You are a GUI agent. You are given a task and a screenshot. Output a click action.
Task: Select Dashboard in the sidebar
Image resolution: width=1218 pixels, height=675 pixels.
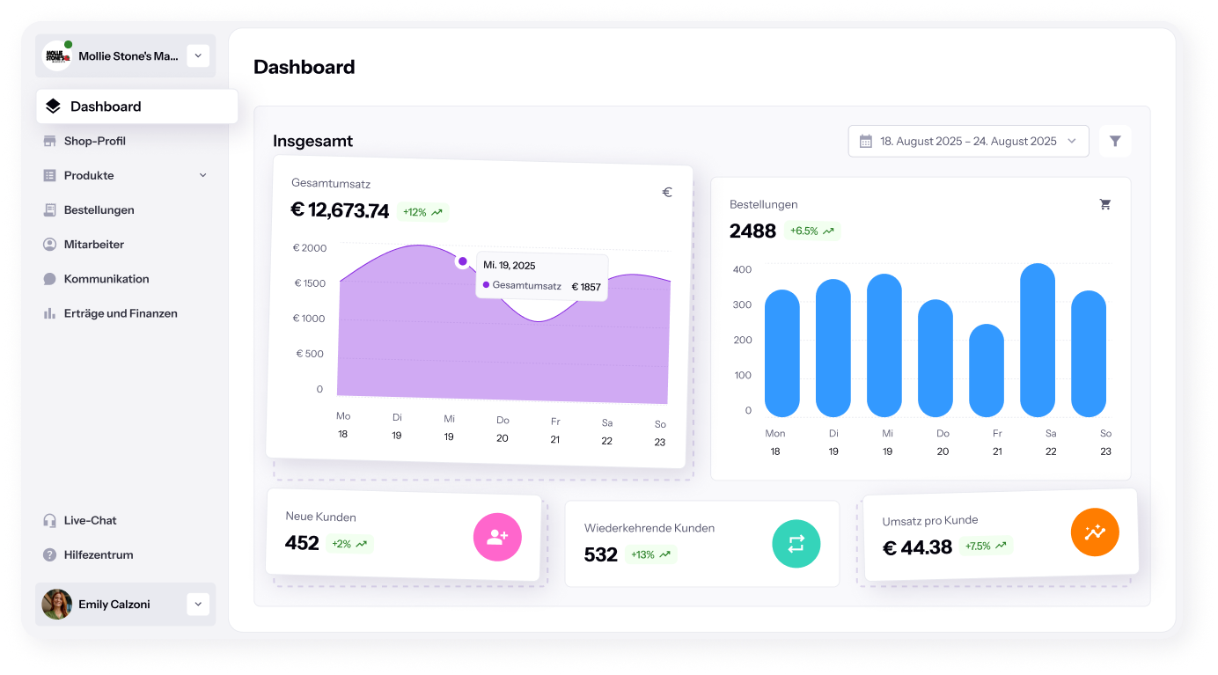pyautogui.click(x=106, y=106)
